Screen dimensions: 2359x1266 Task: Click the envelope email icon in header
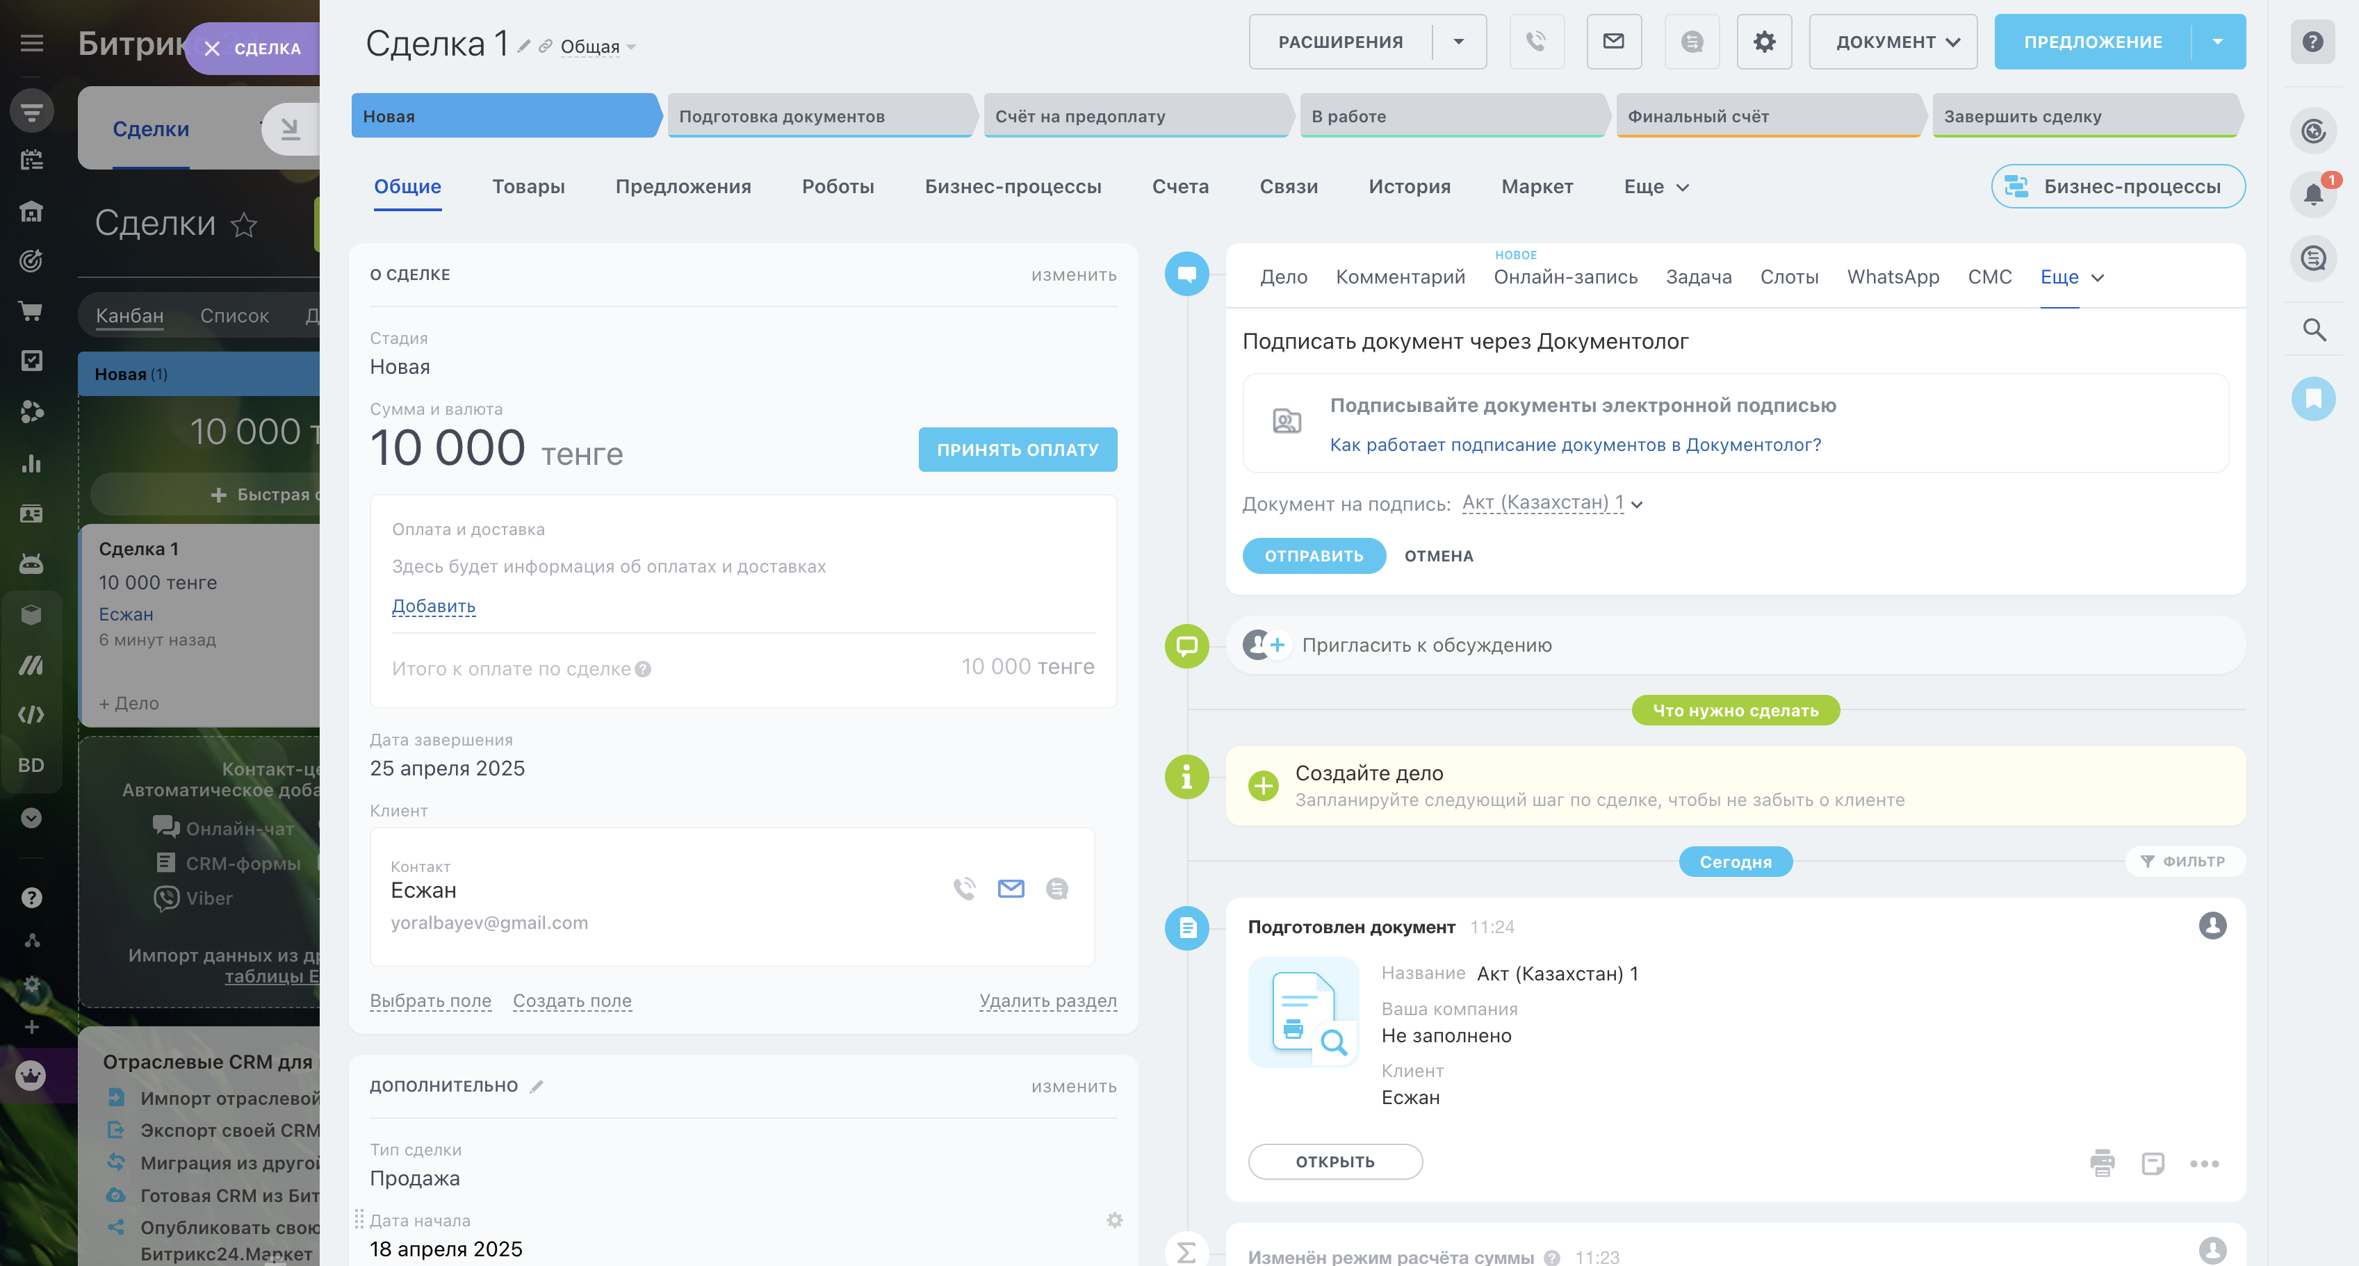(1614, 41)
